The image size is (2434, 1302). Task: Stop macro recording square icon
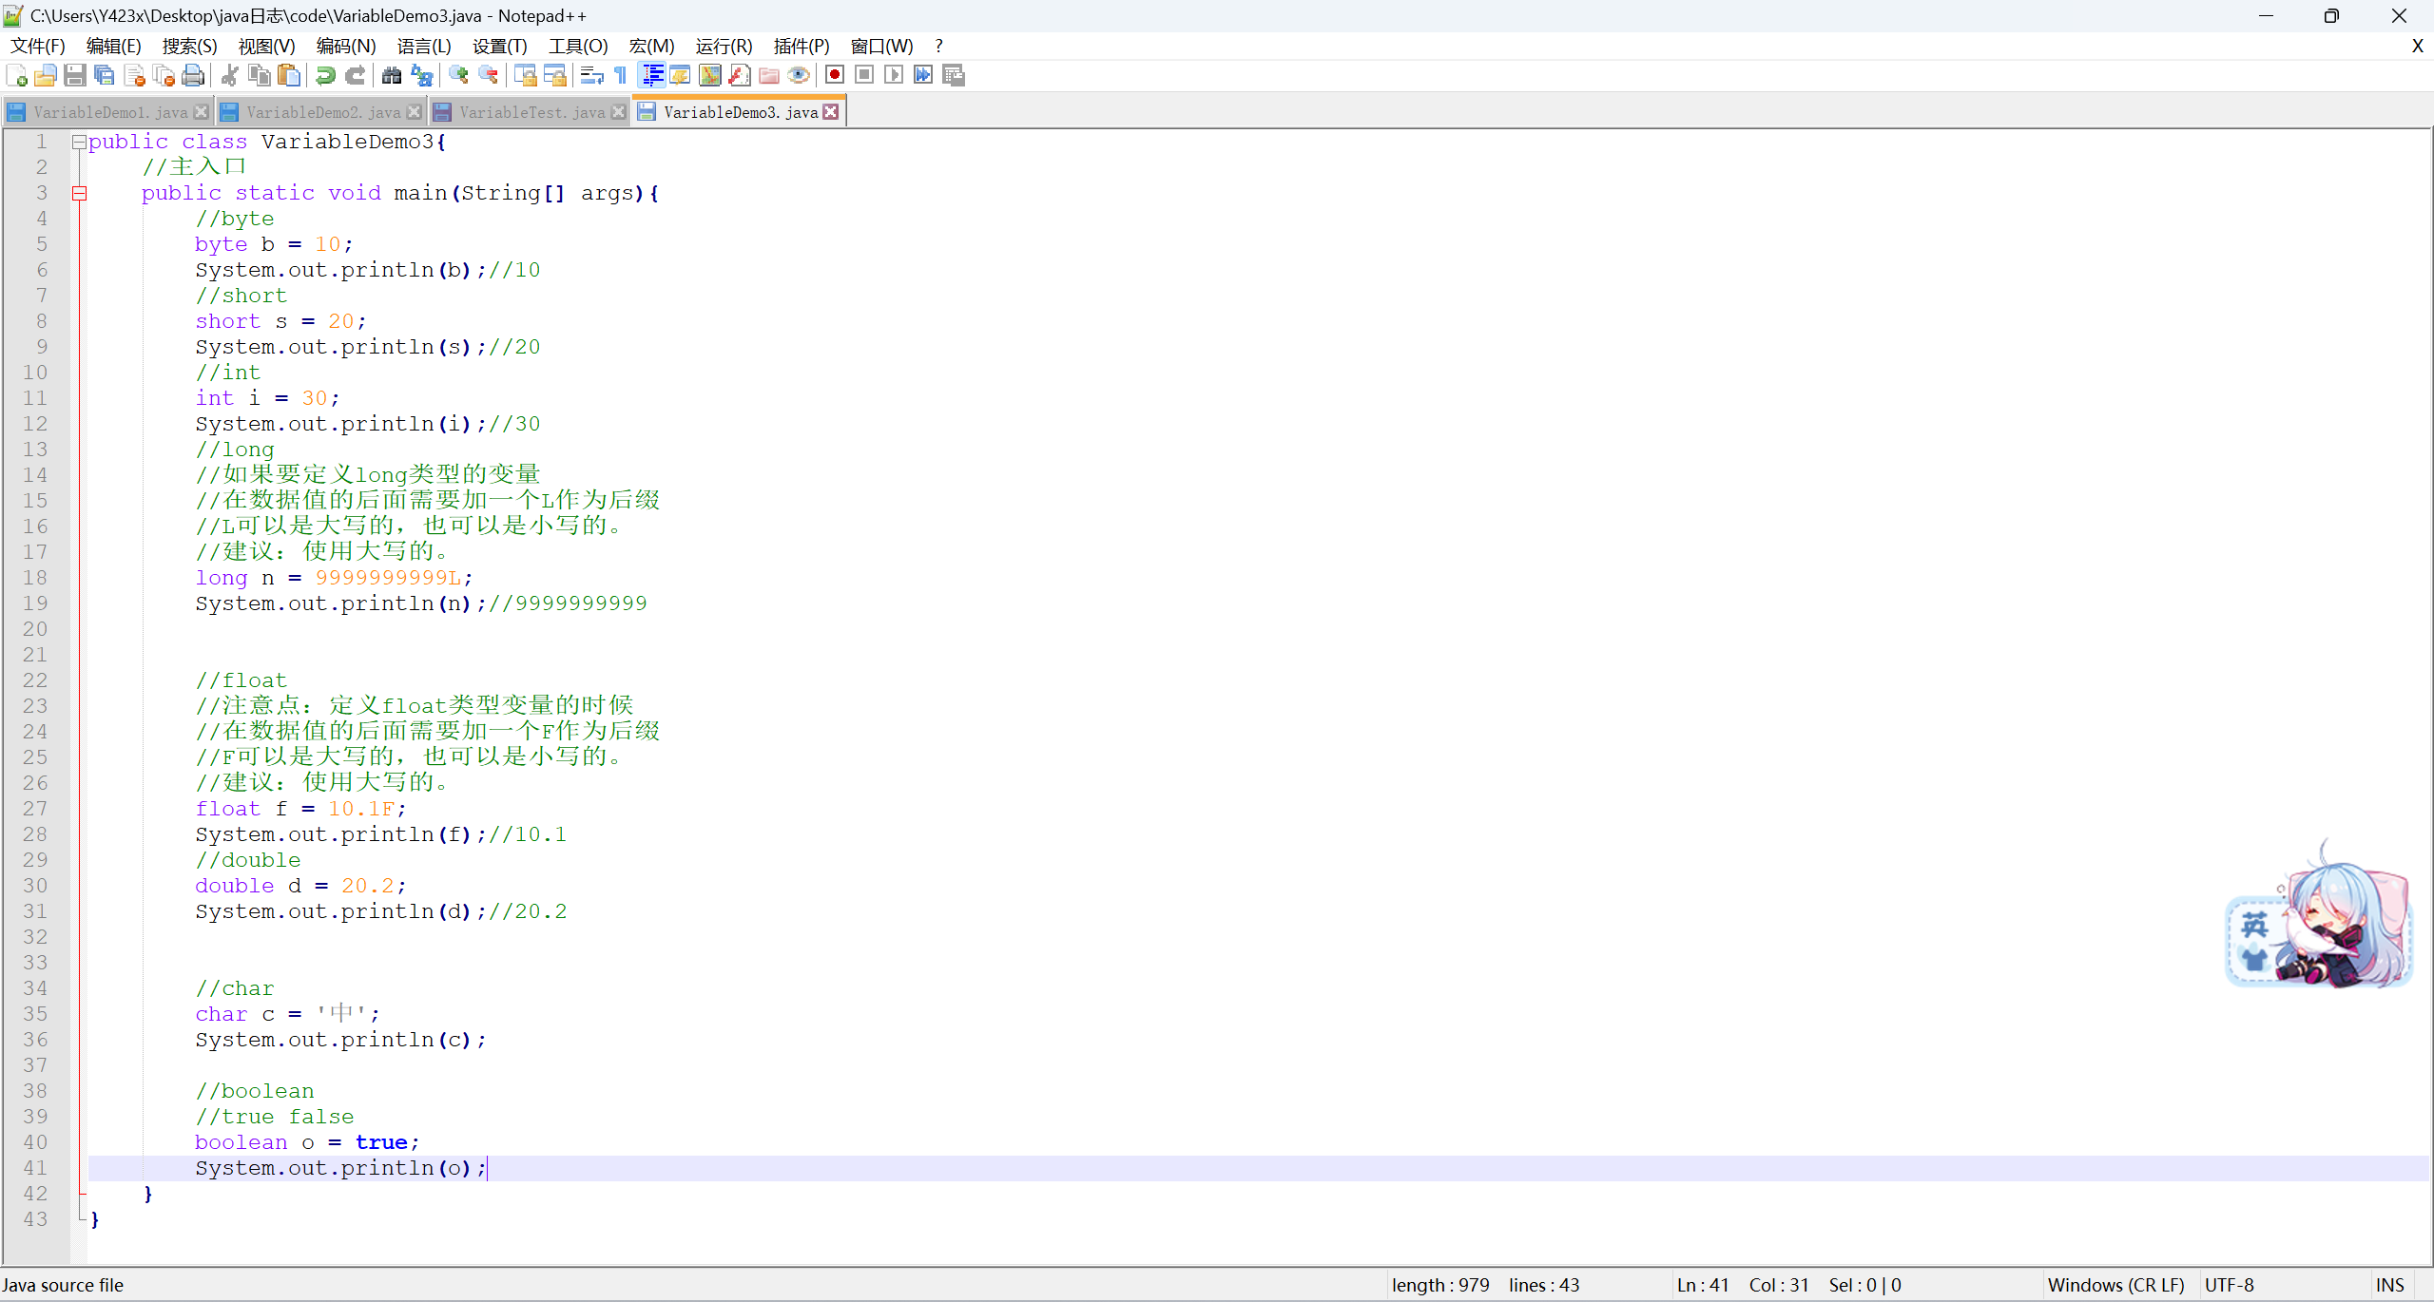864,75
